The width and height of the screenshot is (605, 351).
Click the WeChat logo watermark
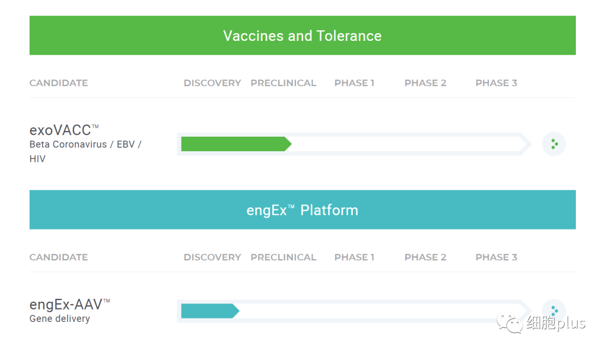[510, 322]
